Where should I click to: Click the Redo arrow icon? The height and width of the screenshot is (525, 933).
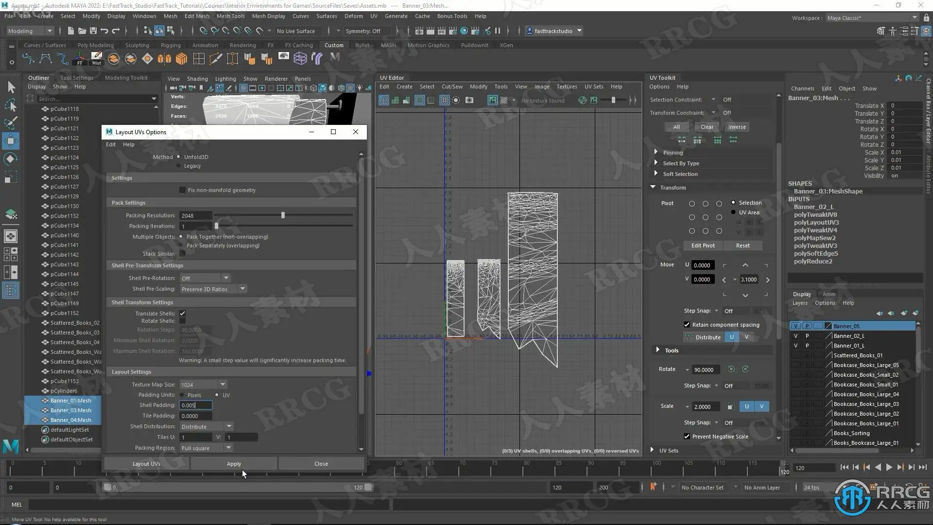(x=116, y=31)
